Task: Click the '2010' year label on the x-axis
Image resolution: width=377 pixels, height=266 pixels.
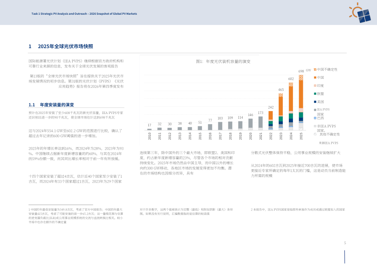Action: 150,136
